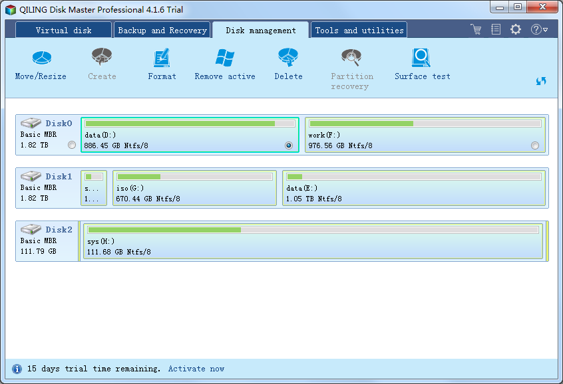
Task: Open the Tools and utilities tab
Action: pos(359,30)
